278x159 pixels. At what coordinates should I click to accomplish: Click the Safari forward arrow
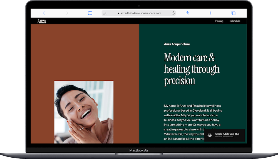67,13
